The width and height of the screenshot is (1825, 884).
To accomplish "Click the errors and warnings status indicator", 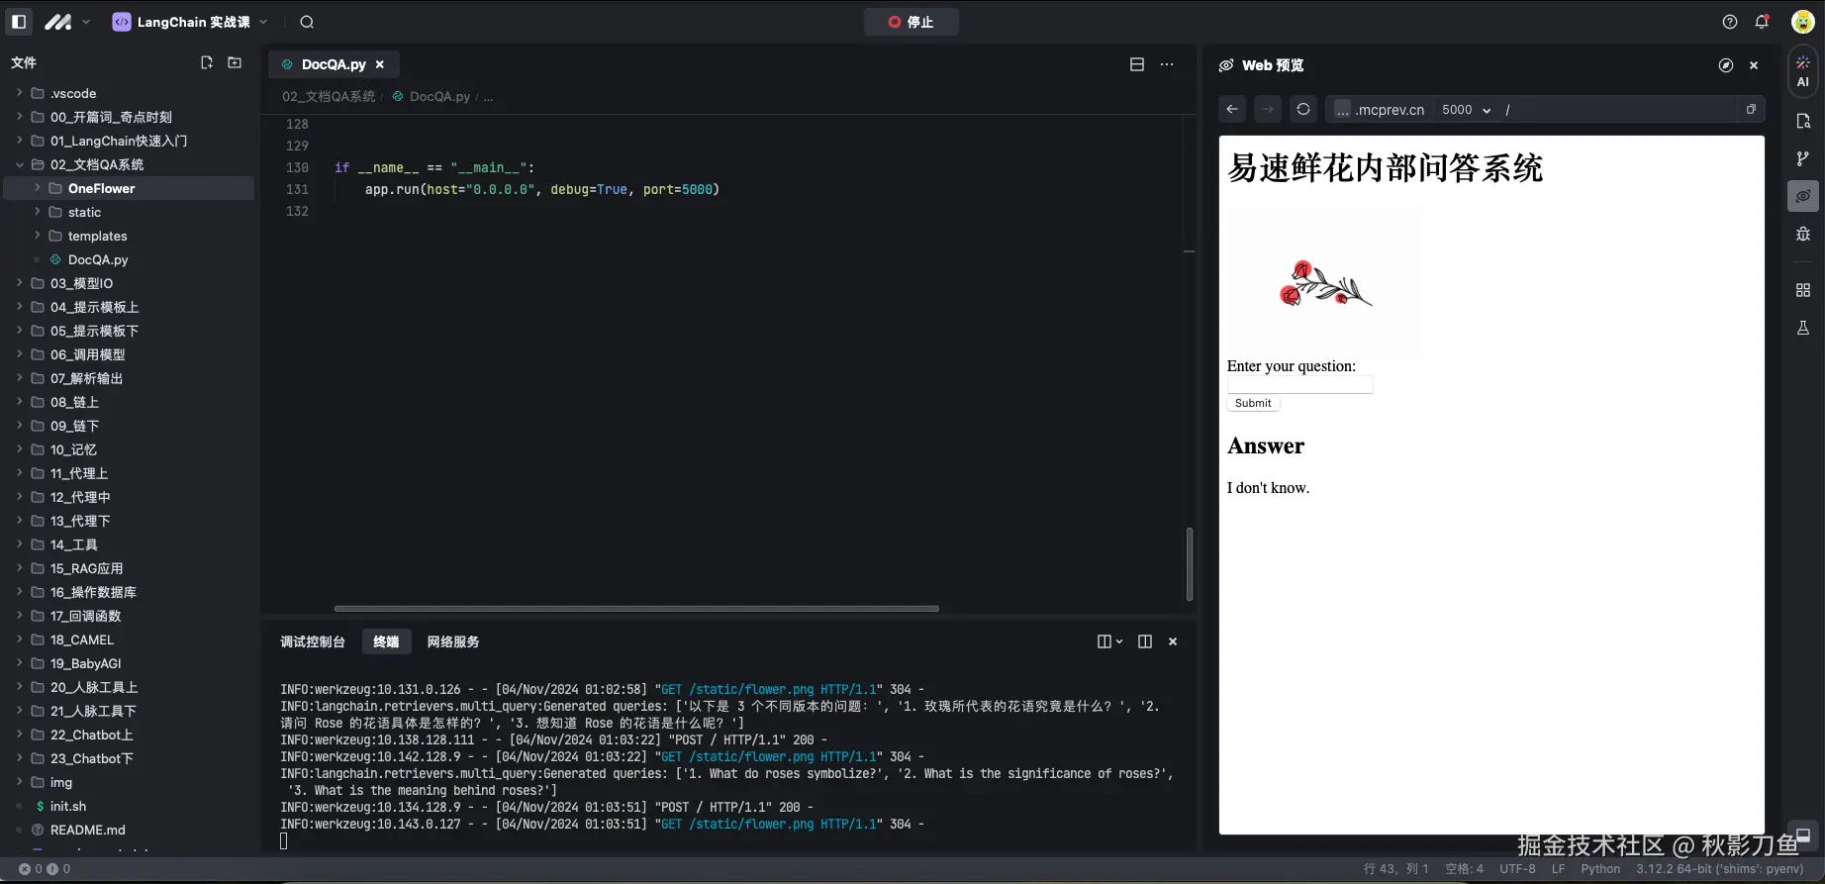I will point(45,869).
